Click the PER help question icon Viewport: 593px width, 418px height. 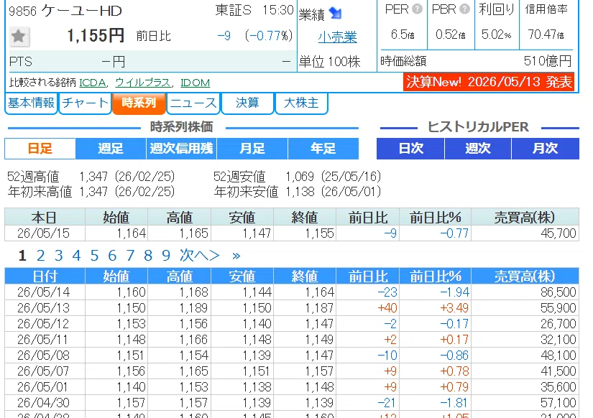tap(417, 9)
